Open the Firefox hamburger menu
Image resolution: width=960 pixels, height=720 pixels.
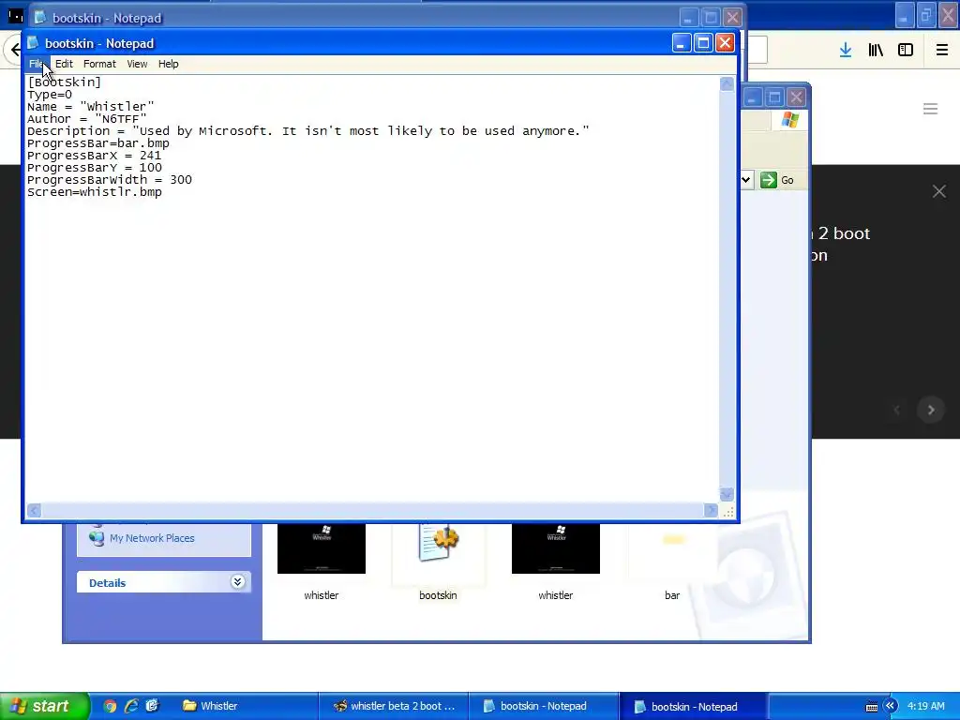[942, 51]
